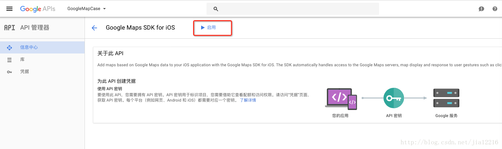Open the notifications alert icon
This screenshot has width=502, height=149.
[x=481, y=9]
